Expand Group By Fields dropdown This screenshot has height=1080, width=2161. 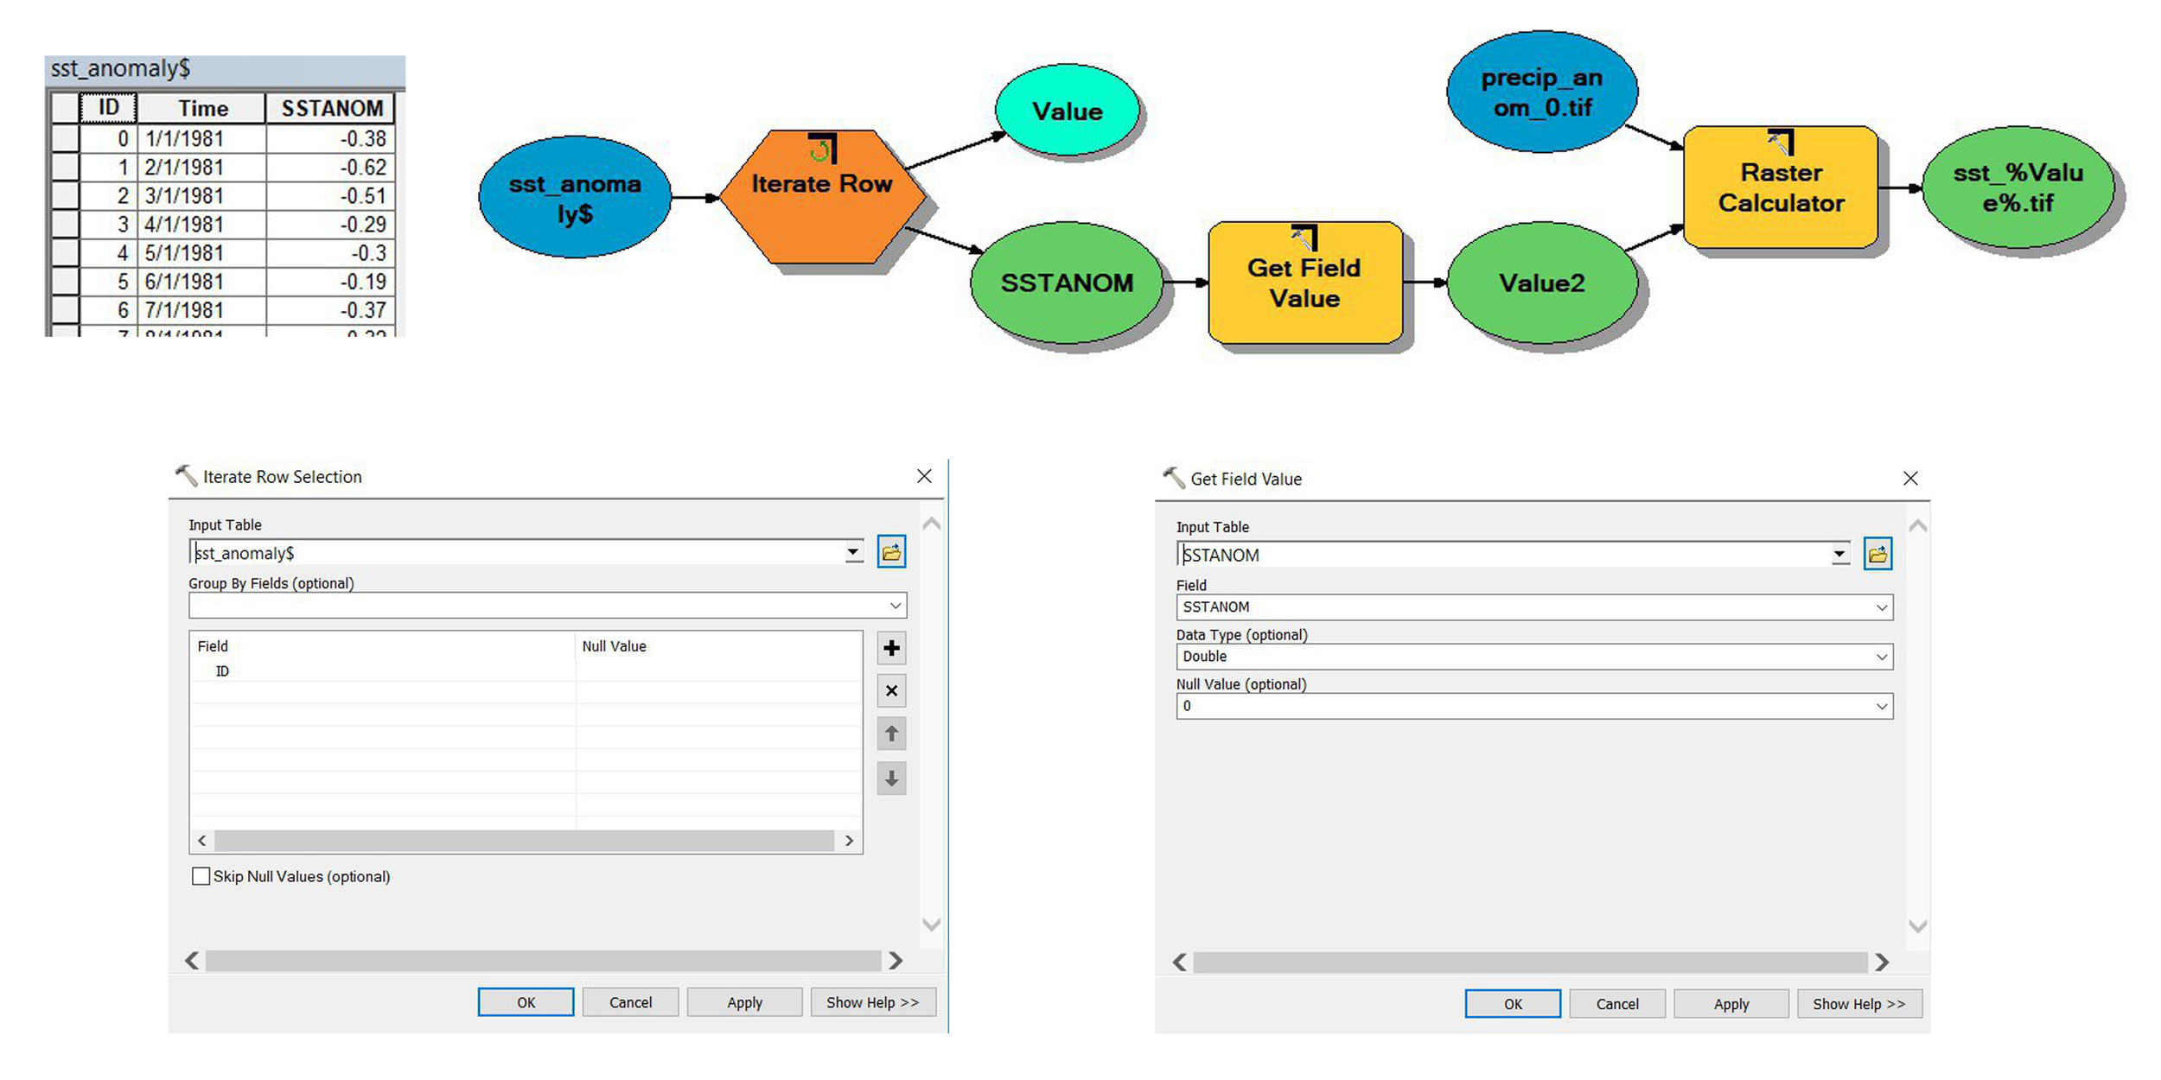pos(896,606)
